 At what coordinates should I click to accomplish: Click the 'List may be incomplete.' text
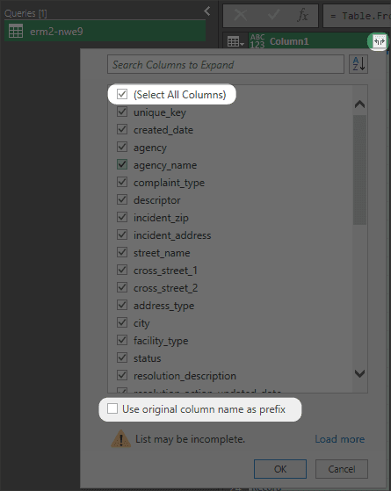tap(190, 439)
